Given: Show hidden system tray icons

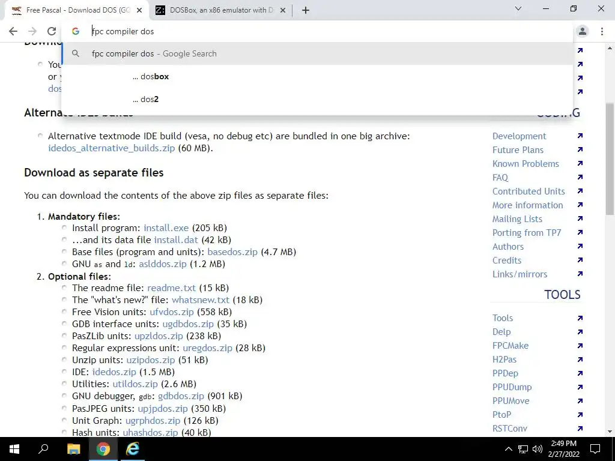Looking at the screenshot, I should click(508, 449).
